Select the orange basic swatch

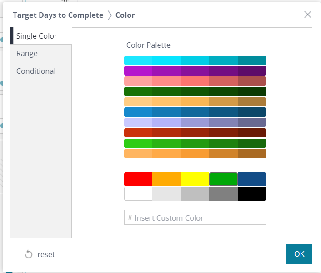(166, 179)
